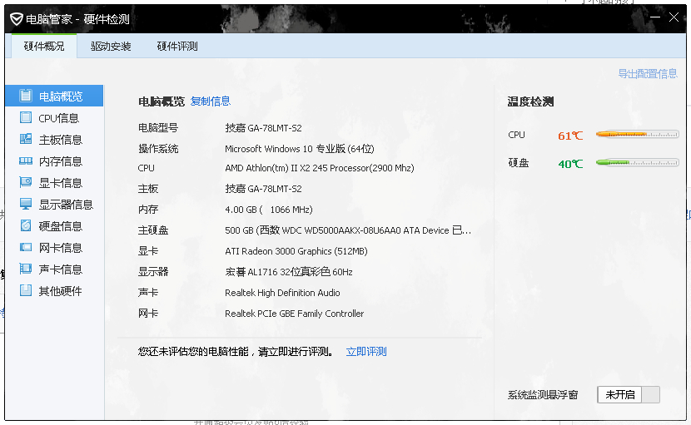Click the 显卡信息 graphics card icon
691x425 pixels.
26,182
